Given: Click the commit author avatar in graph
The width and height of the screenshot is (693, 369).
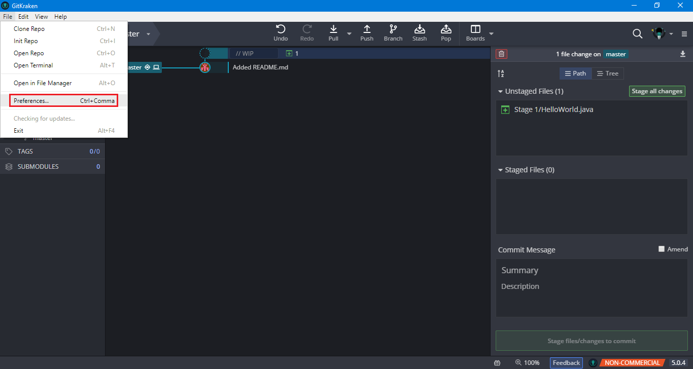Looking at the screenshot, I should (205, 67).
